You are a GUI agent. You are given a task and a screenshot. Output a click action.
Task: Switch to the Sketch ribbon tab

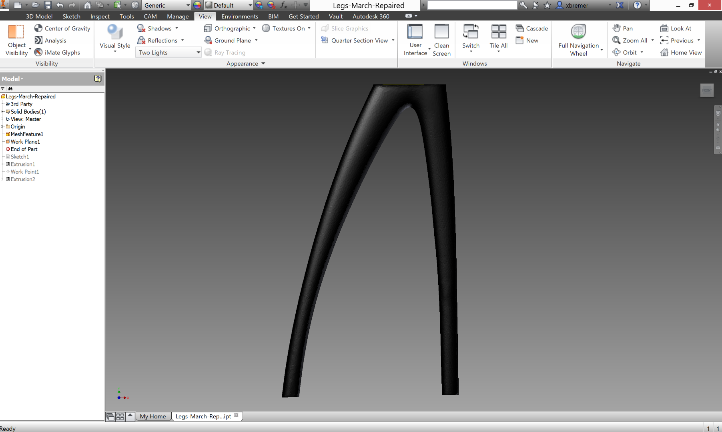point(72,16)
